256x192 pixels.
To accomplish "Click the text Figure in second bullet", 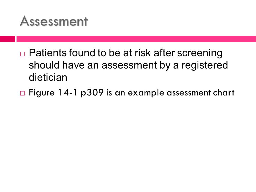I will point(42,93).
